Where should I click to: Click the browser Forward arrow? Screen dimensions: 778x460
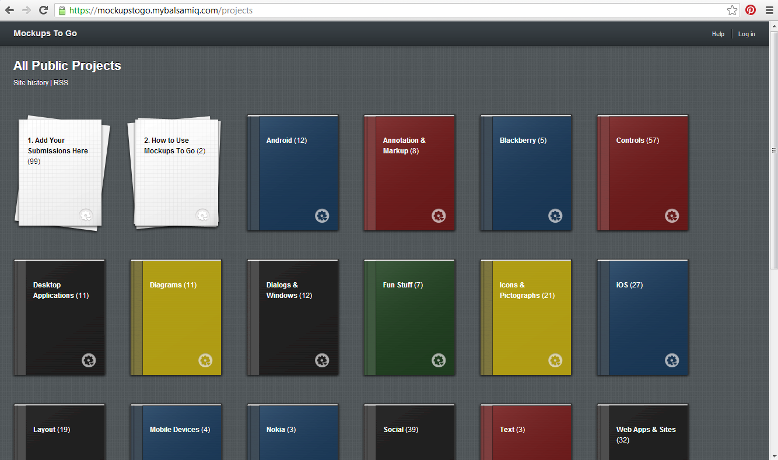26,10
